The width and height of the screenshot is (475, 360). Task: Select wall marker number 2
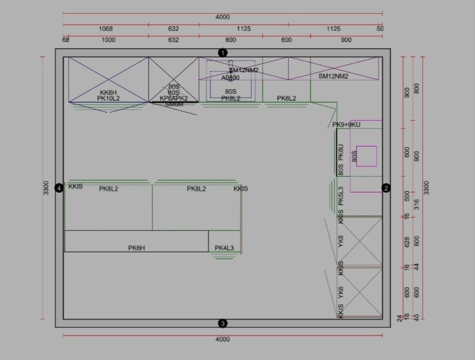click(x=386, y=188)
